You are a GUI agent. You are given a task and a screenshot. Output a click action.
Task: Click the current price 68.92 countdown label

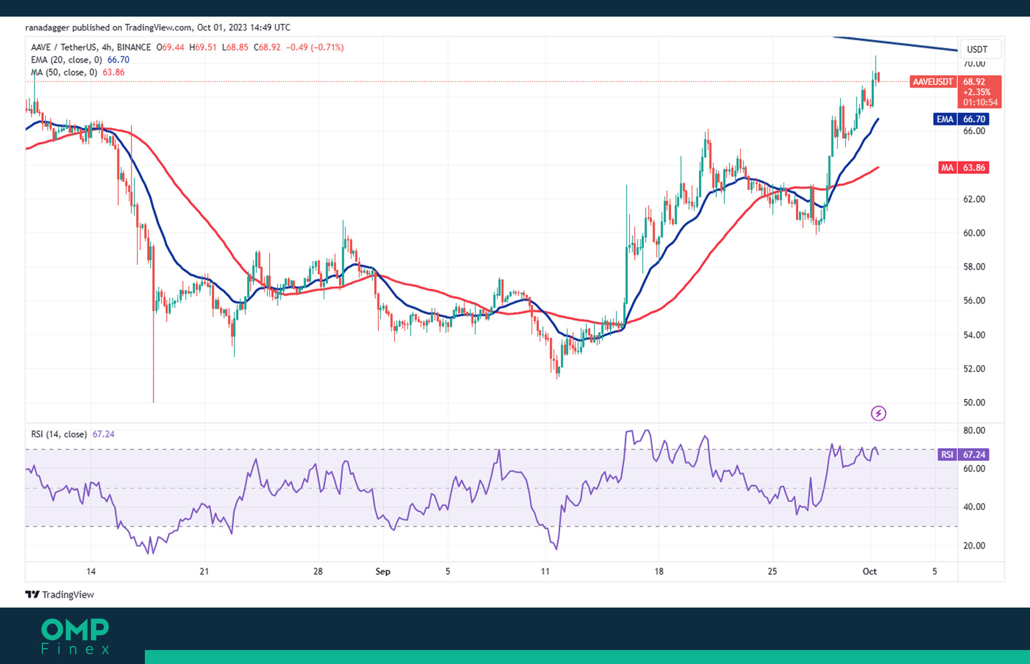point(979,92)
